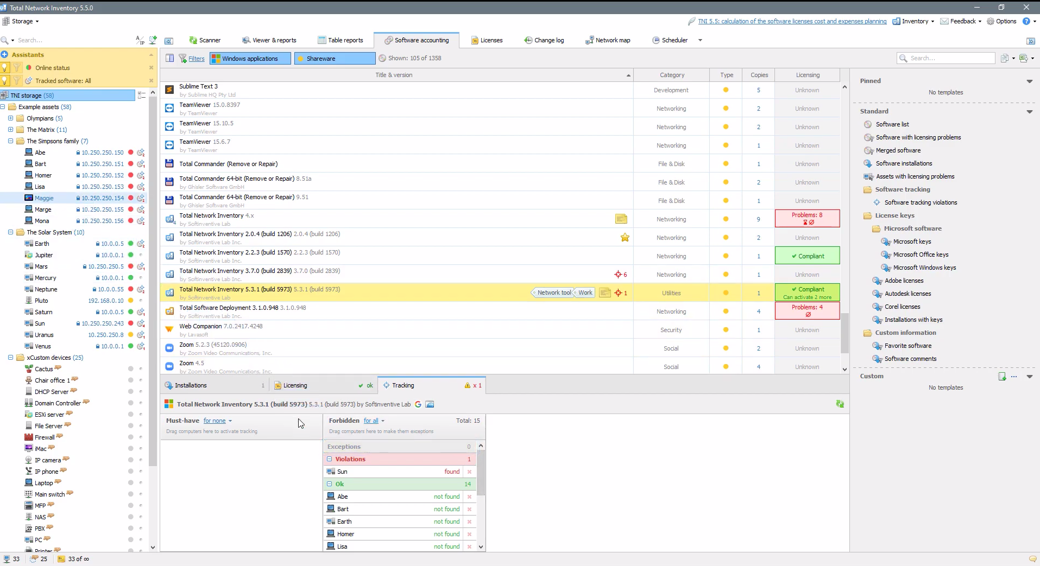Screen dimensions: 1040x566
Task: Open Must-have 'for none' dropdown
Action: [218, 421]
